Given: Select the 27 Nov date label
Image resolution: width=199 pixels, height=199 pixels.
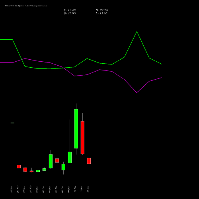Looking at the screenshot, I should [x=24, y=189].
